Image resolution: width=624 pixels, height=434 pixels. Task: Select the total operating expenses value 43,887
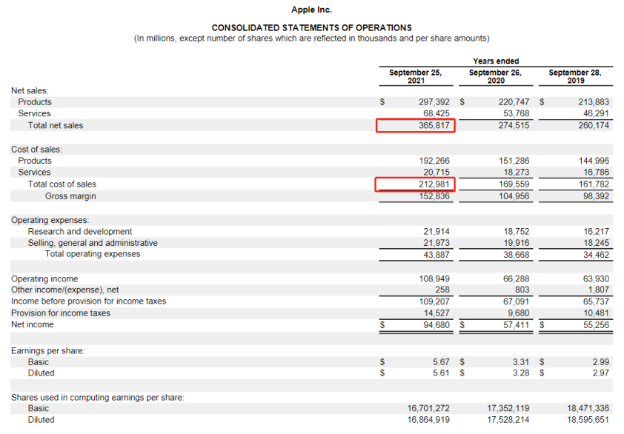tap(437, 255)
